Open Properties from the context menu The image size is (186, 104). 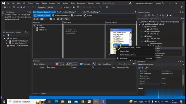coord(124,58)
